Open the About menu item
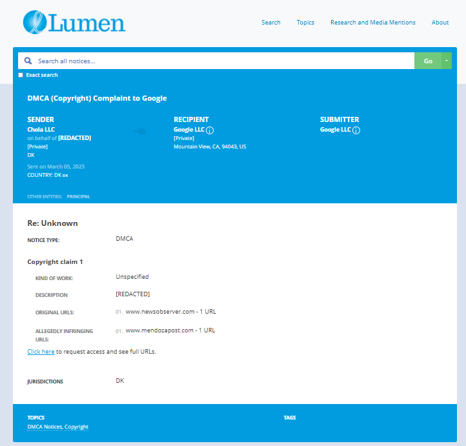This screenshot has width=466, height=446. click(x=440, y=23)
